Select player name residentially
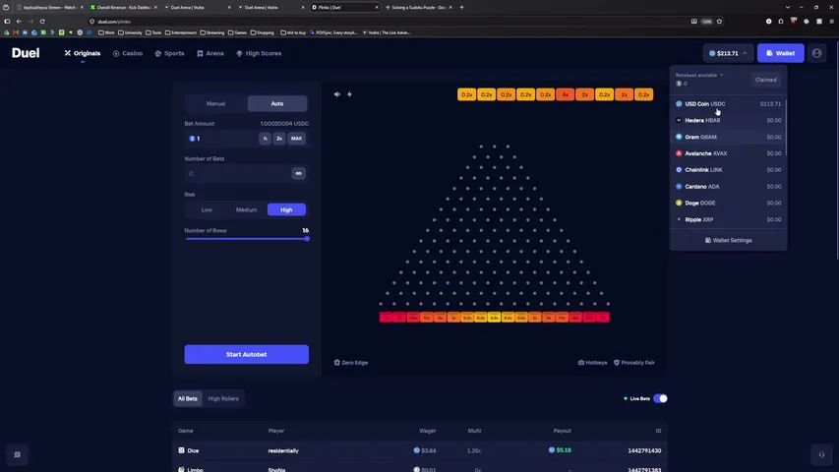 tap(283, 450)
